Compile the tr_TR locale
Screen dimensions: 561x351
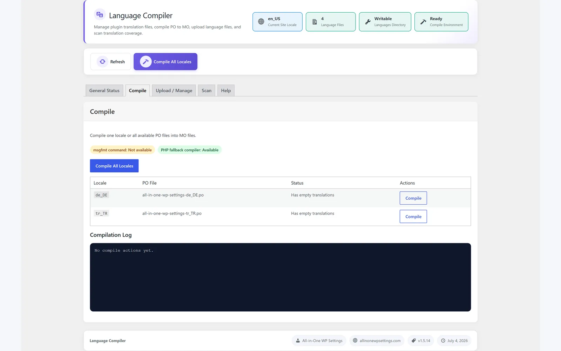pyautogui.click(x=413, y=217)
